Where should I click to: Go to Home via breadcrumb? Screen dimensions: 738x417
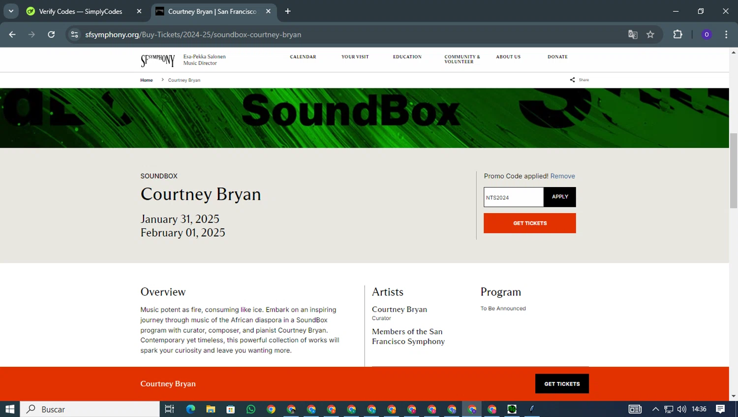tap(147, 80)
